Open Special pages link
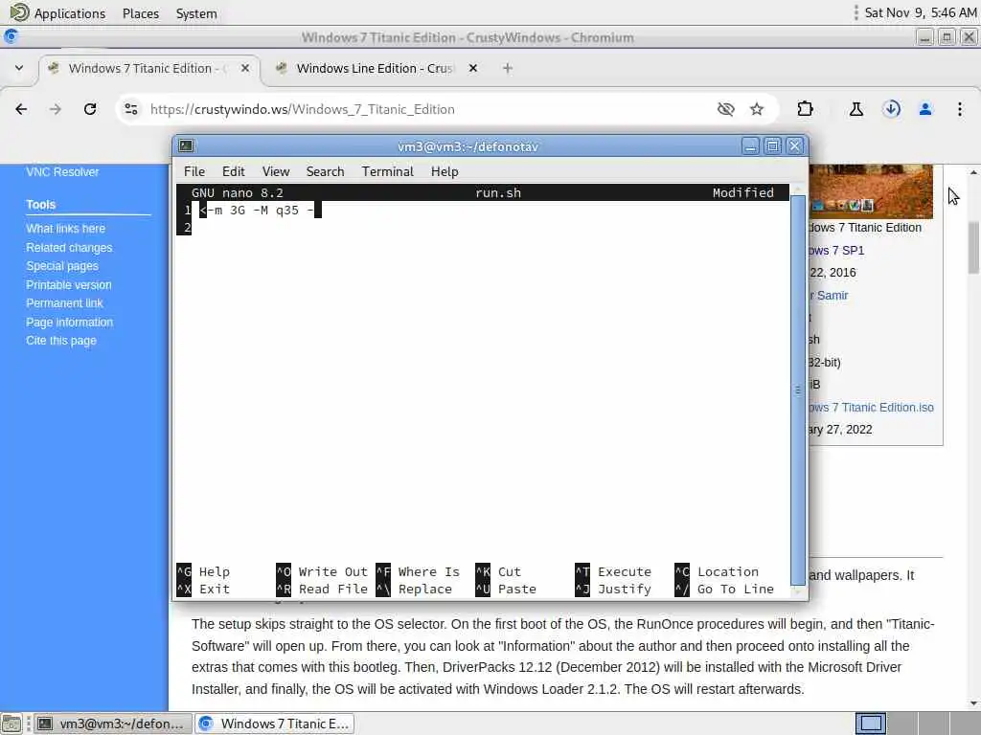The width and height of the screenshot is (981, 735). tap(62, 266)
